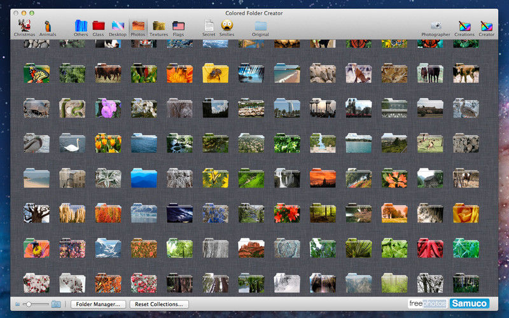Choose the orange lily folder

click(394, 178)
